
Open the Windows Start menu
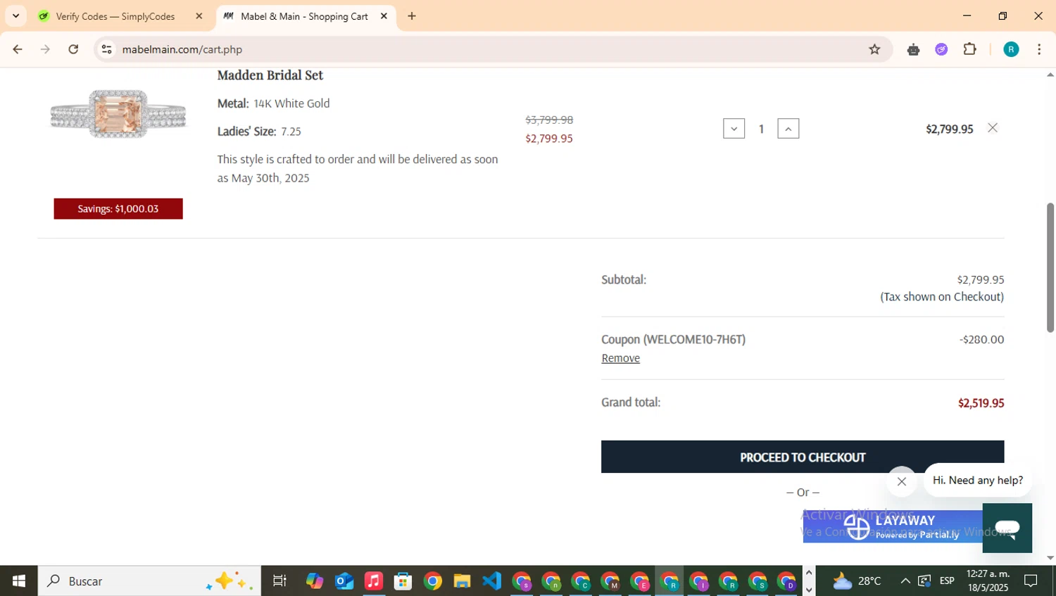[19, 581]
